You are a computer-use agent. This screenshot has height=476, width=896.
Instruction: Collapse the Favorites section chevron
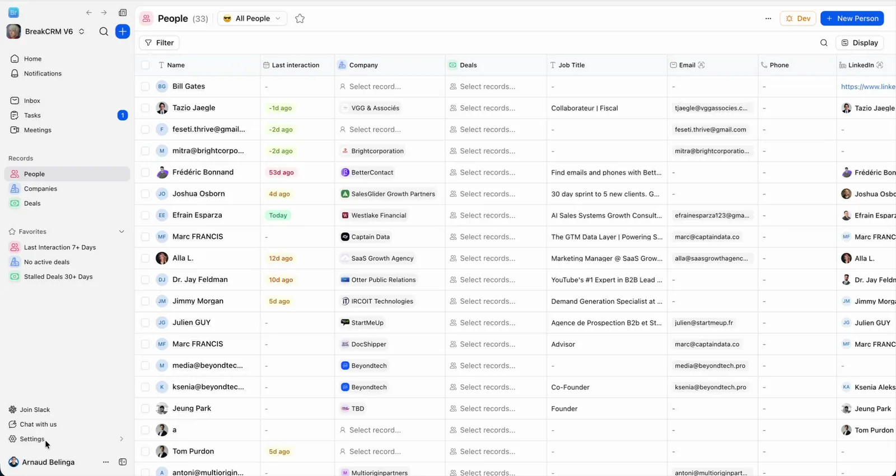click(x=122, y=232)
